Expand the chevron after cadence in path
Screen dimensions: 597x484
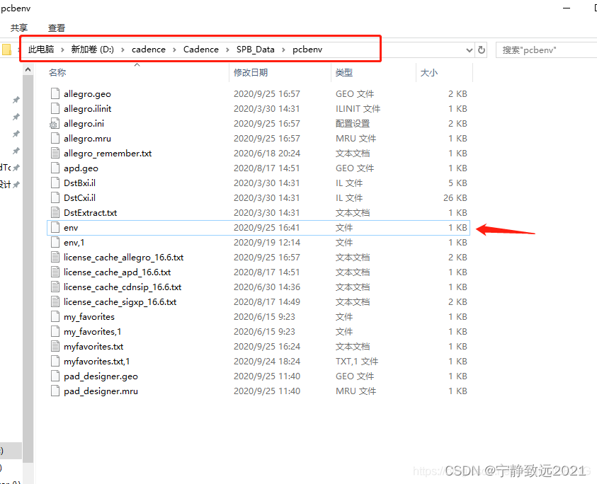(174, 50)
